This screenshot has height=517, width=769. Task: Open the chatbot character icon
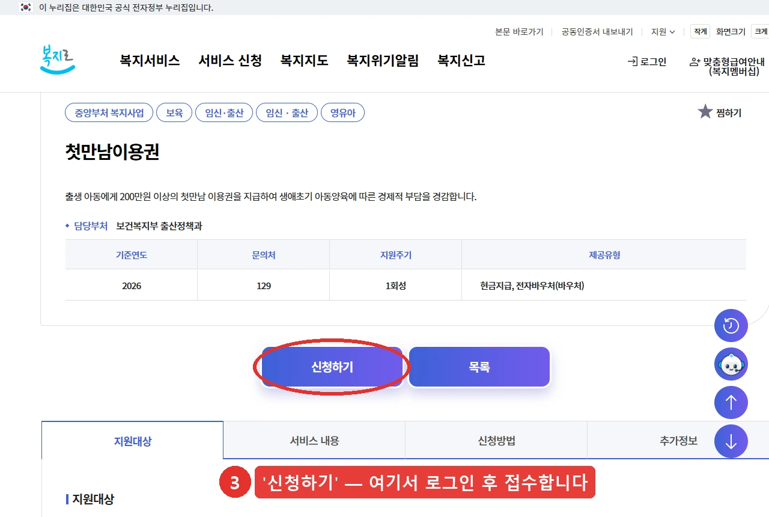pos(731,364)
